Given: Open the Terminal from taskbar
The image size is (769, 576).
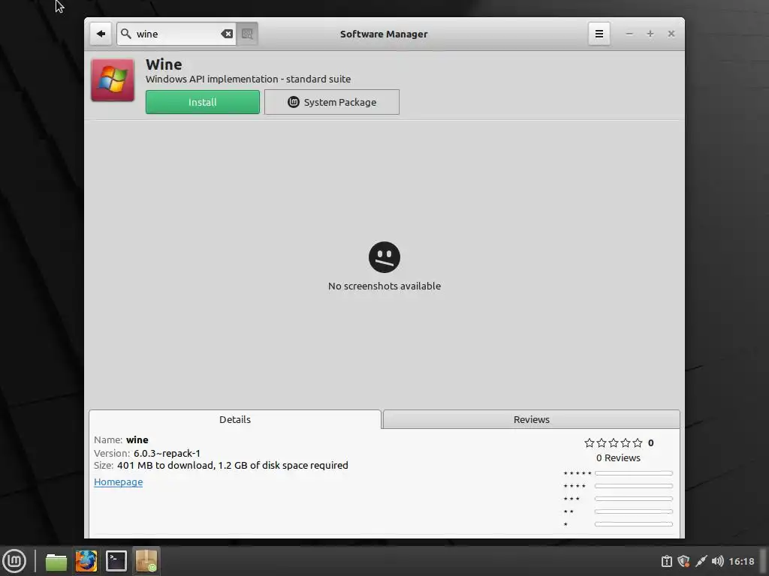Looking at the screenshot, I should 116,561.
